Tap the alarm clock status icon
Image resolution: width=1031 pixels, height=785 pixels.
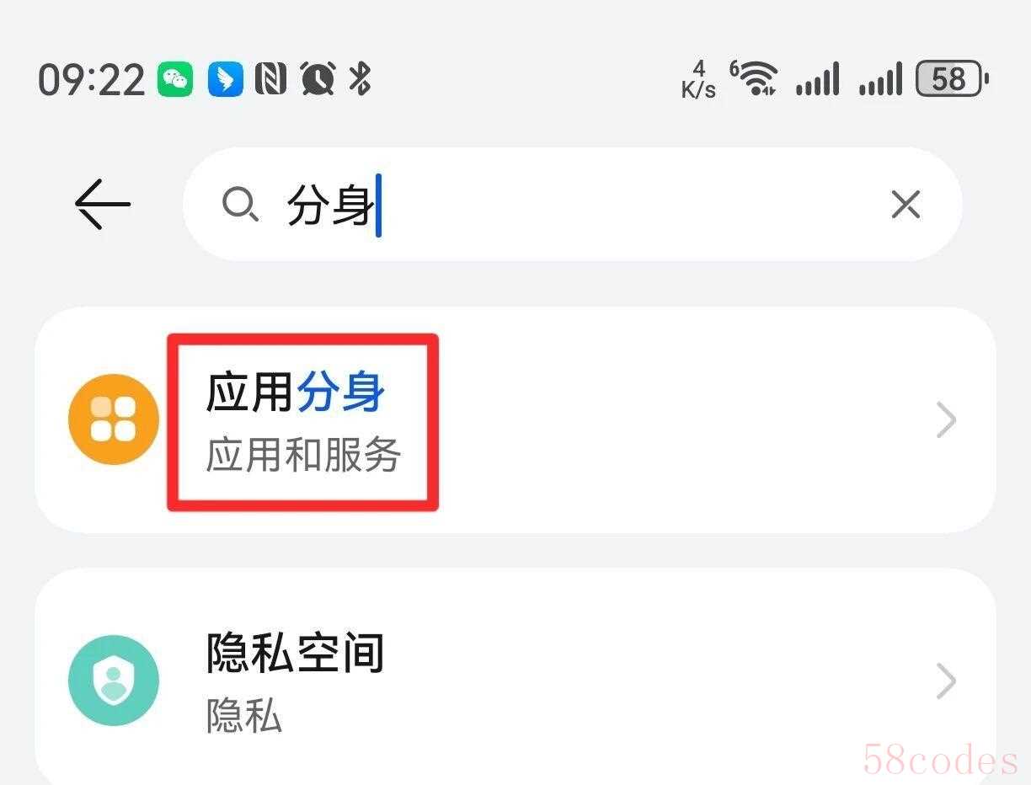tap(318, 79)
